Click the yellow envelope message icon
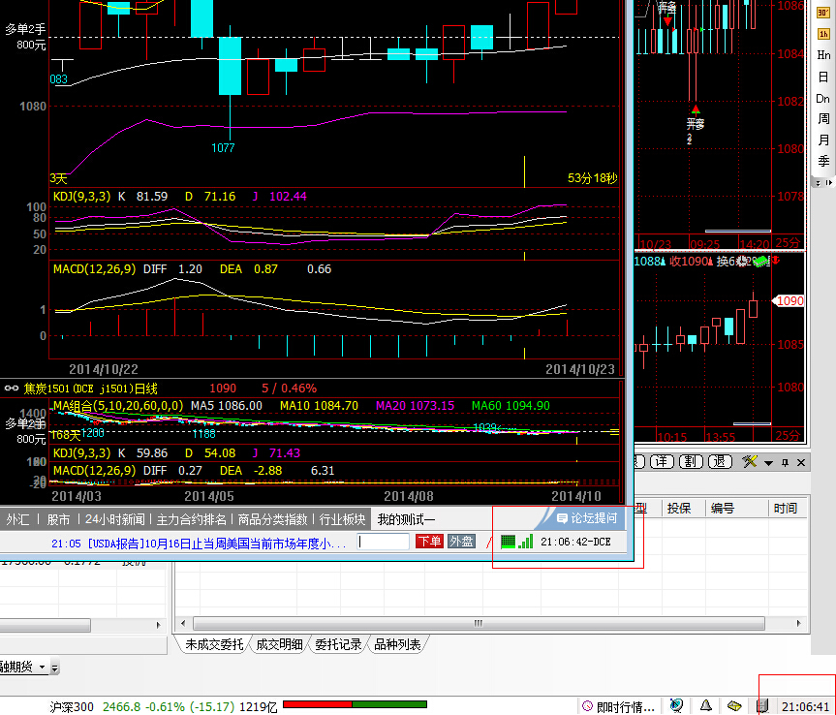The width and height of the screenshot is (836, 715). 734,706
